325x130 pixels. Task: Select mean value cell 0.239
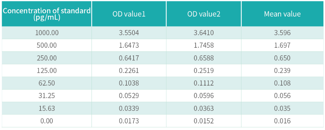coord(282,71)
